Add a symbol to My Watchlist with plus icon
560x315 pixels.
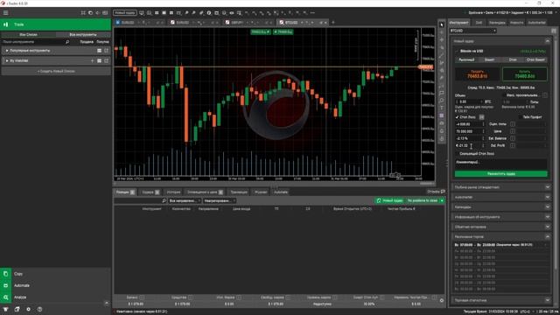[92, 60]
